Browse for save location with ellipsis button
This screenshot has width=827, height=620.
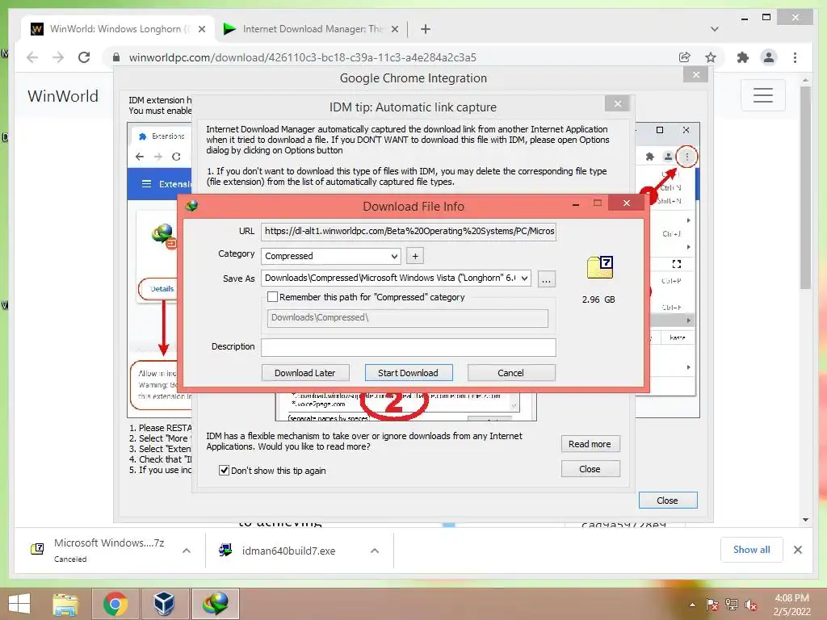547,279
